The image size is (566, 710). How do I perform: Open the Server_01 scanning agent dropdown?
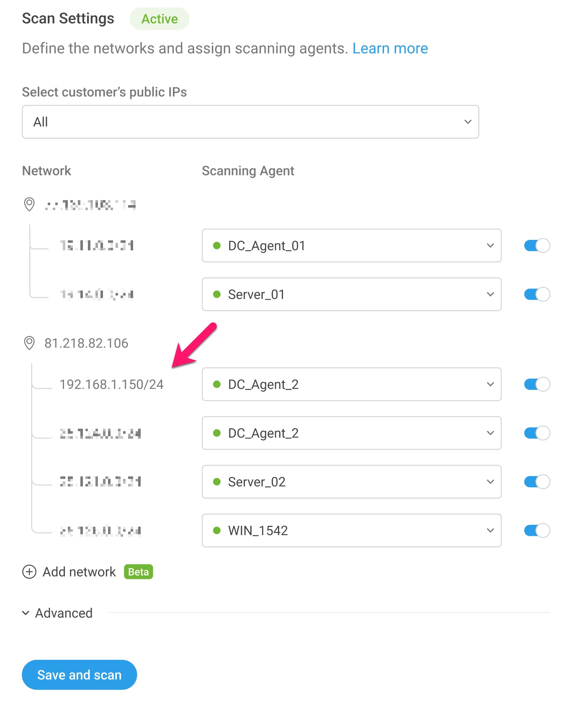352,294
